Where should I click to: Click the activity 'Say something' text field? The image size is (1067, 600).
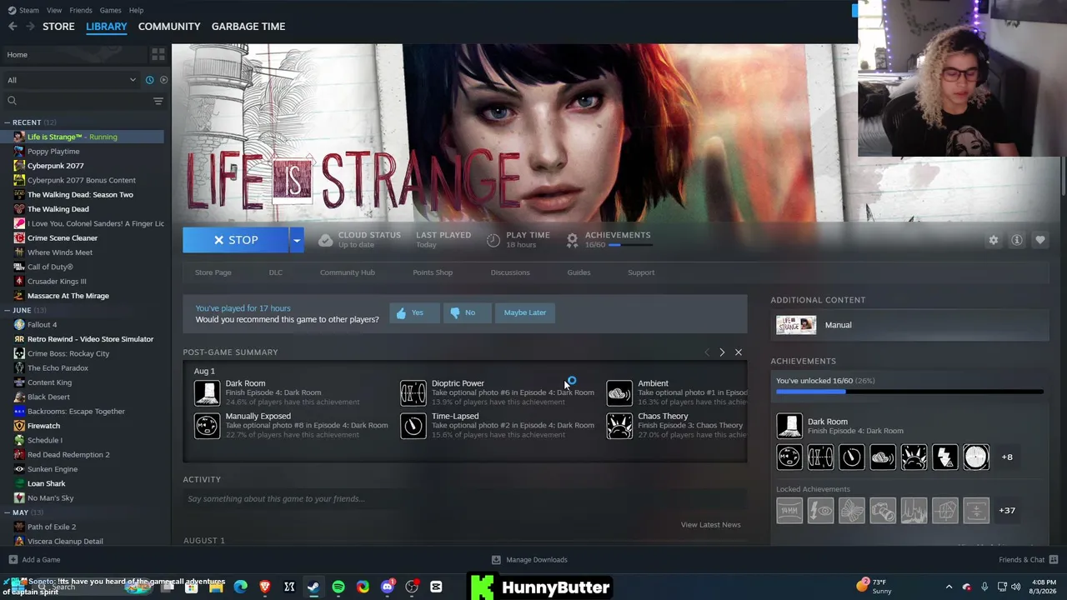click(465, 499)
